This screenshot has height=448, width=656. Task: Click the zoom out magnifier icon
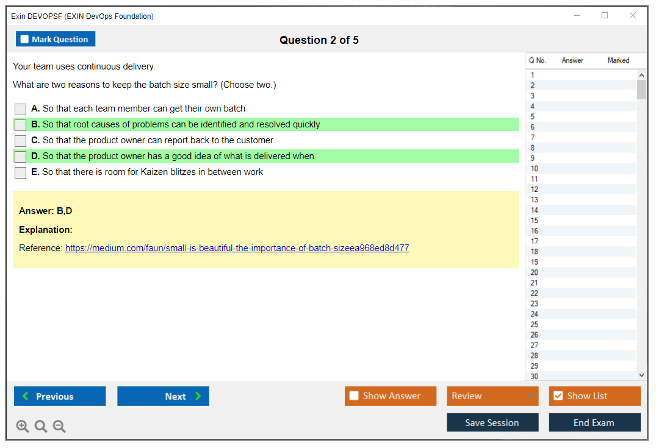(x=59, y=427)
